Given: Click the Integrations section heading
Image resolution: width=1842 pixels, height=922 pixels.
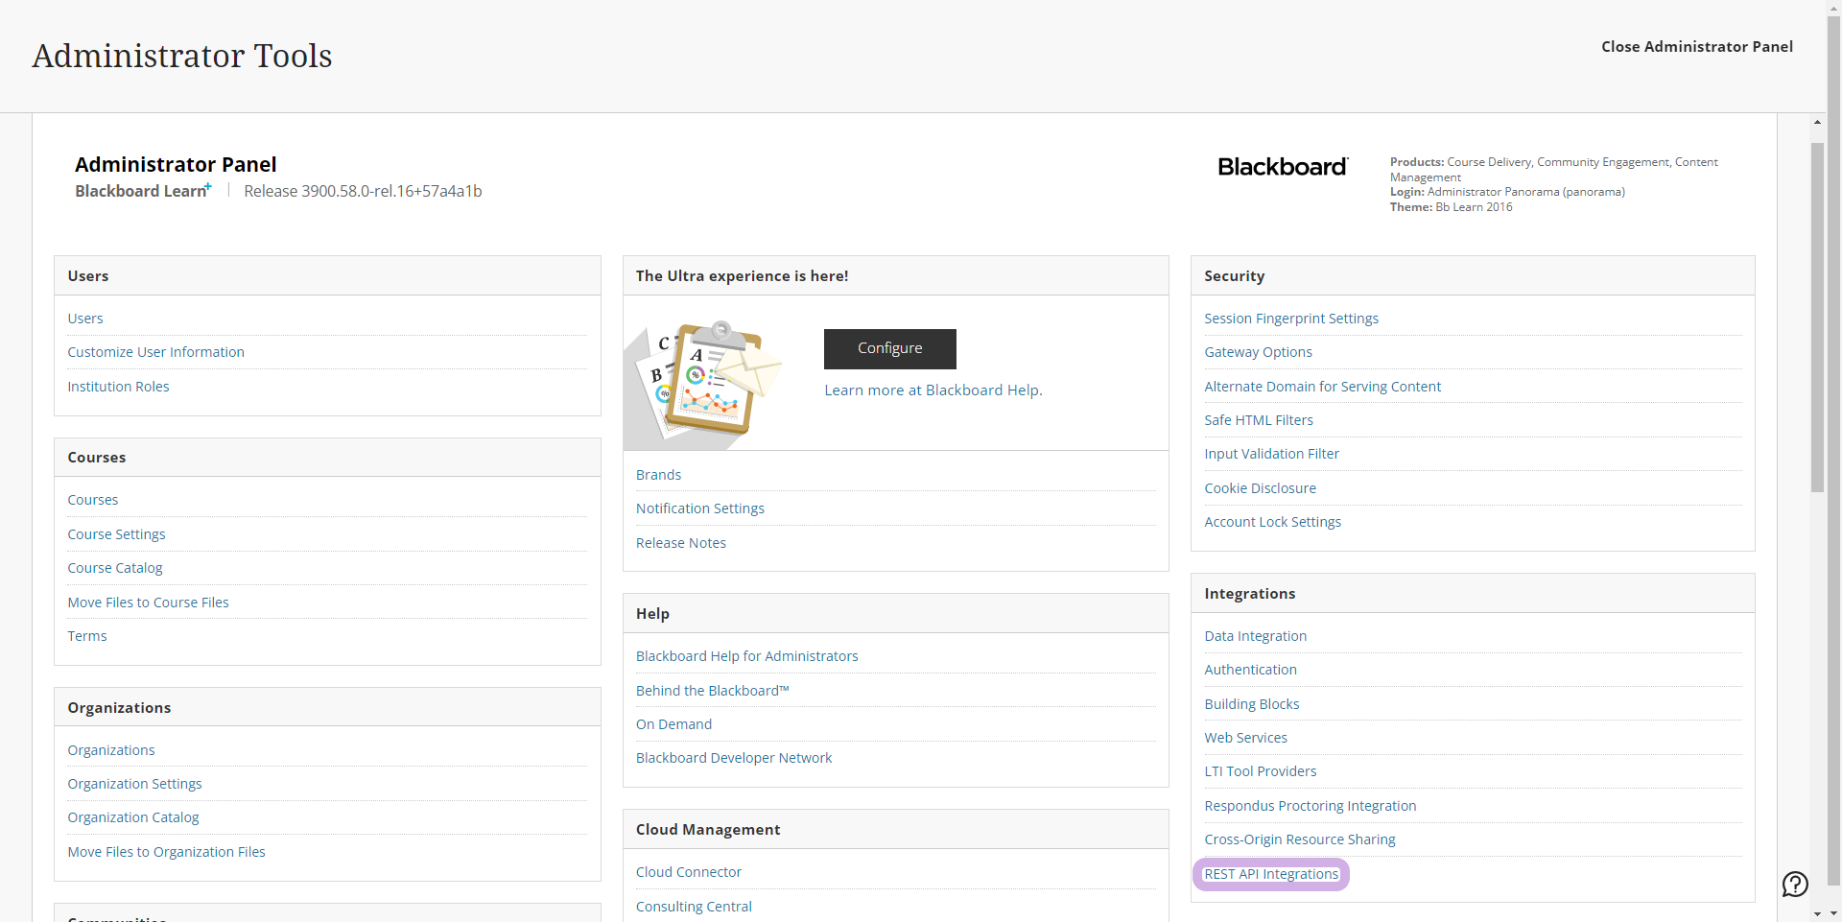Looking at the screenshot, I should click(x=1249, y=594).
